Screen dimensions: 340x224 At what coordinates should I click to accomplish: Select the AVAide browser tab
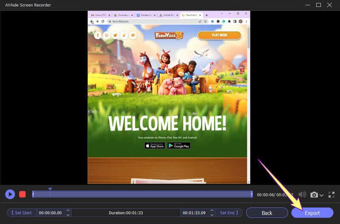168,15
